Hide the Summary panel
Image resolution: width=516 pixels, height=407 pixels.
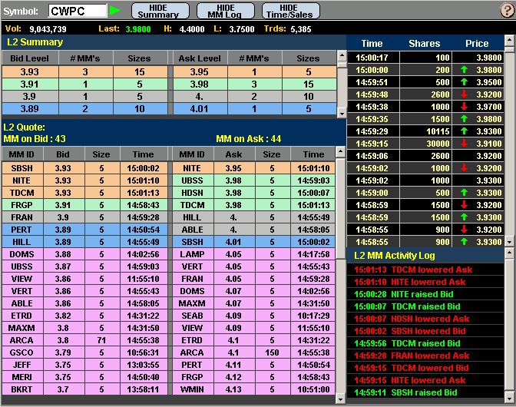tap(158, 11)
